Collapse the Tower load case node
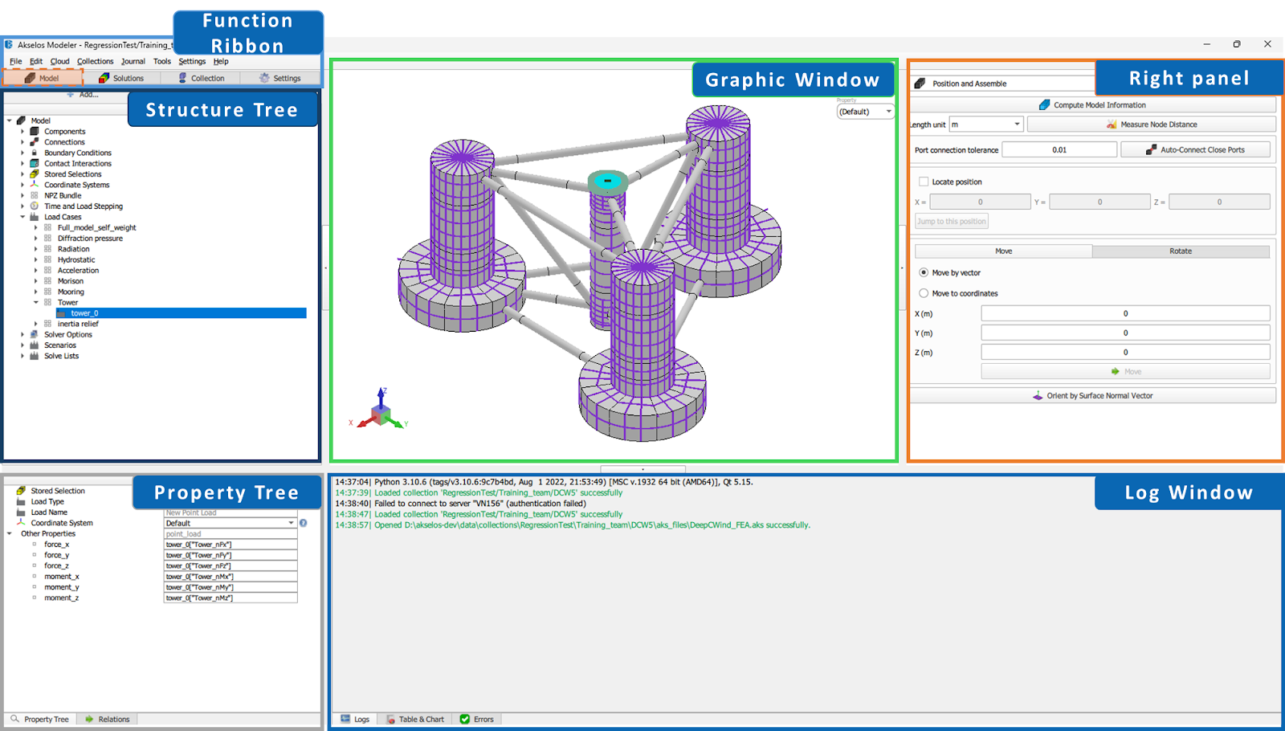Image resolution: width=1285 pixels, height=731 pixels. 36,303
